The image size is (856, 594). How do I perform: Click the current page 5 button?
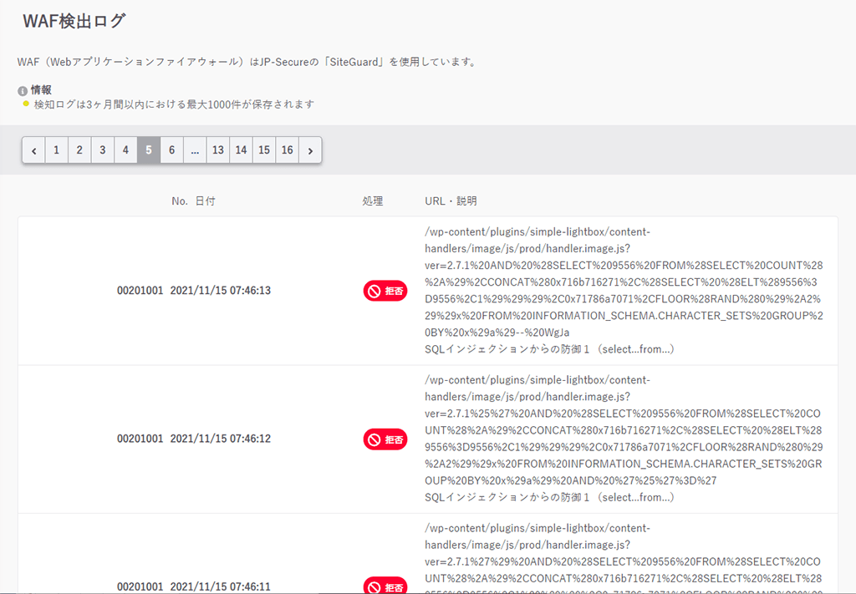pos(149,150)
